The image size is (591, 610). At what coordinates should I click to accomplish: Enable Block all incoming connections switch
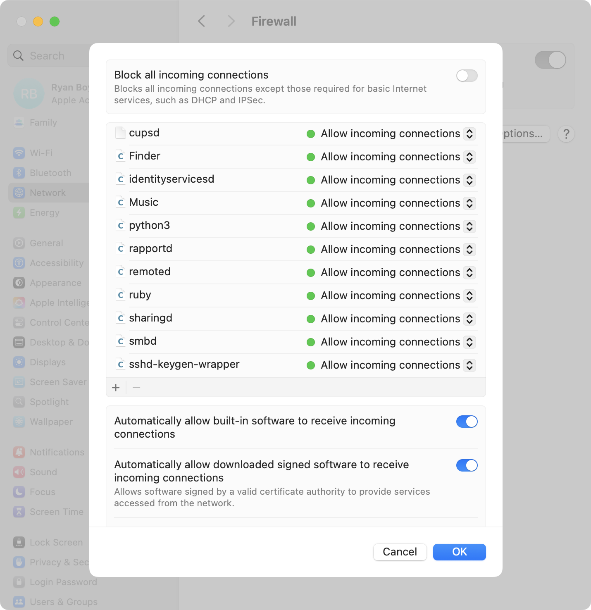point(467,76)
